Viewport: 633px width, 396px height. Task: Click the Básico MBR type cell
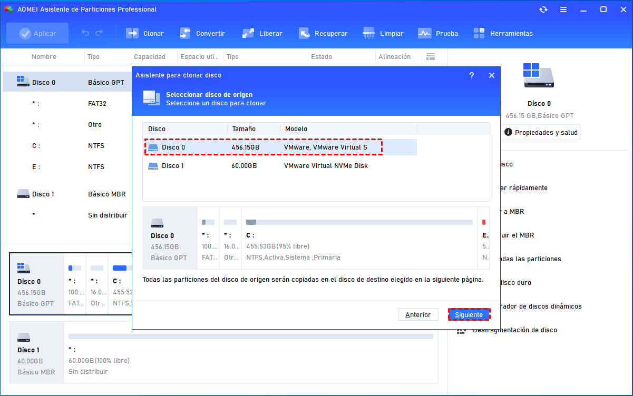tap(106, 194)
